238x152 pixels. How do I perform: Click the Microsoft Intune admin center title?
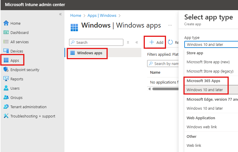click(x=35, y=5)
